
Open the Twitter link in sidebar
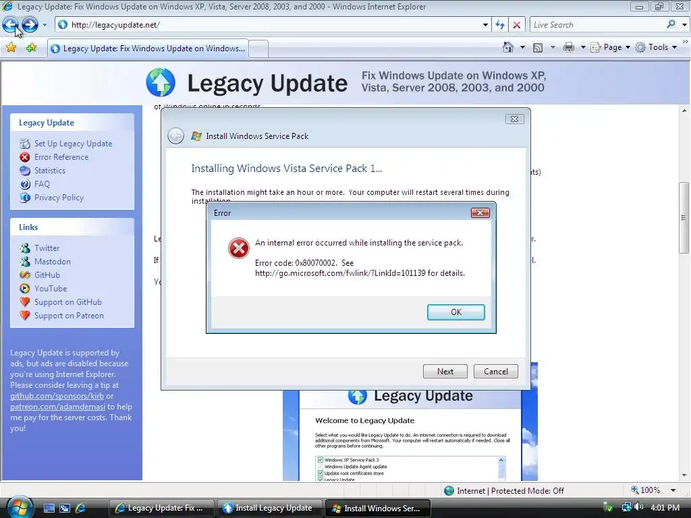(x=47, y=248)
